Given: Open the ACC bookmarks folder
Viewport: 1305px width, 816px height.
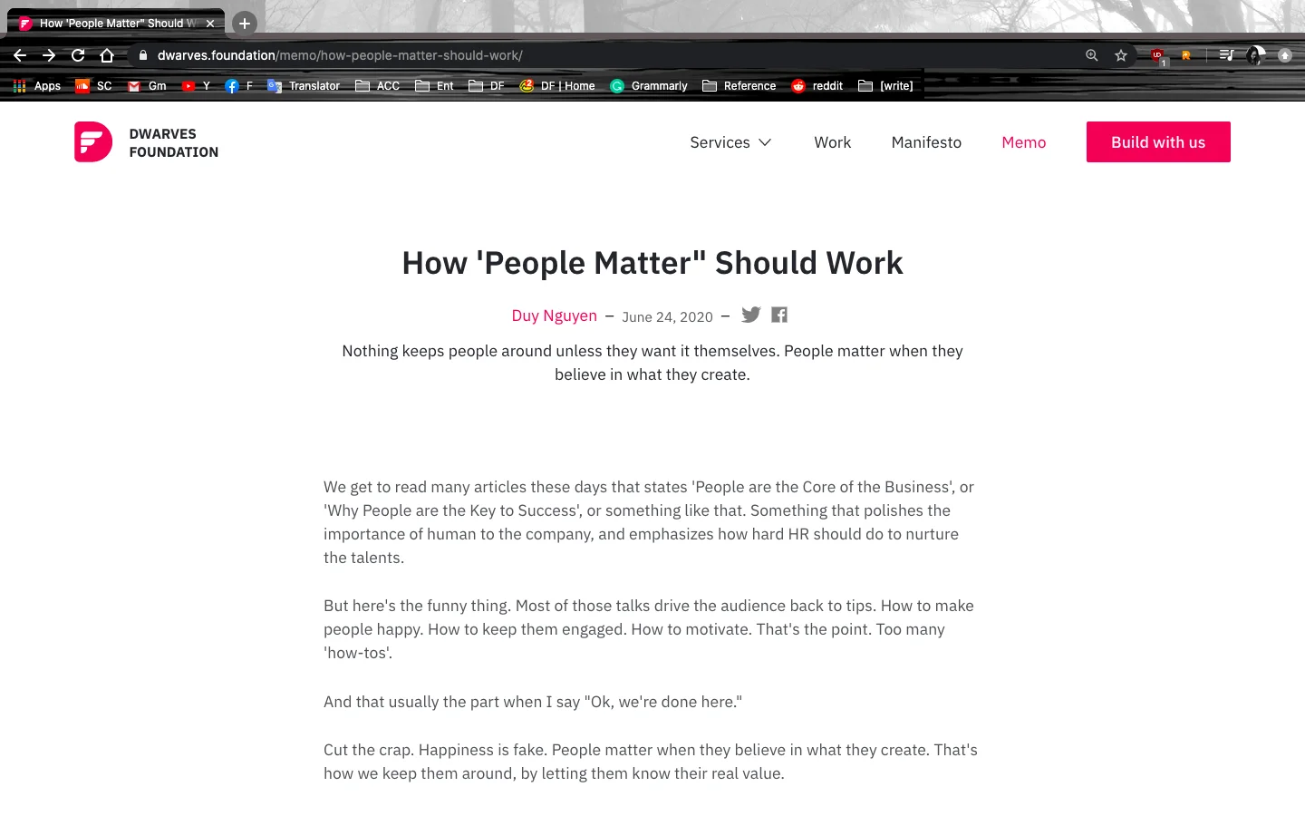Looking at the screenshot, I should click(378, 86).
